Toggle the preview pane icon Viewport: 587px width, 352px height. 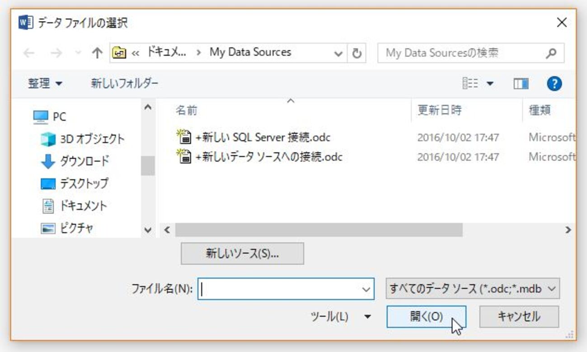click(521, 84)
